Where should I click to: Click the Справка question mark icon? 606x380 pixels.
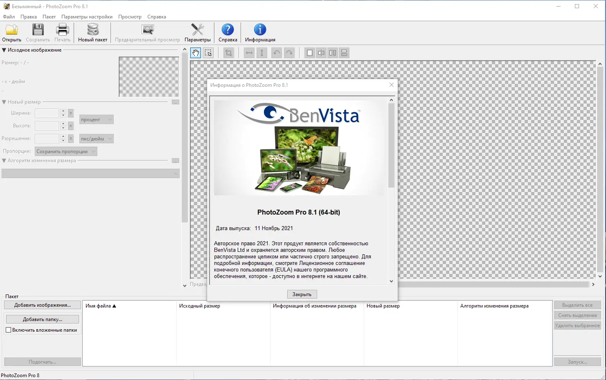(x=228, y=30)
